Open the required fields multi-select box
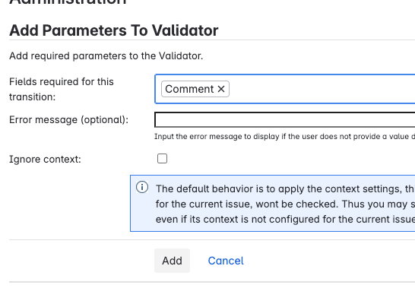 tap(285, 89)
